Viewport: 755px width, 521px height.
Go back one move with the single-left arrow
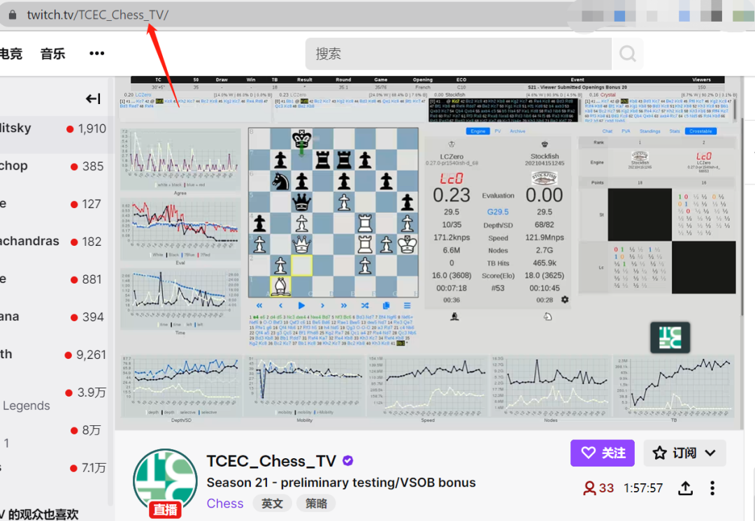click(280, 305)
